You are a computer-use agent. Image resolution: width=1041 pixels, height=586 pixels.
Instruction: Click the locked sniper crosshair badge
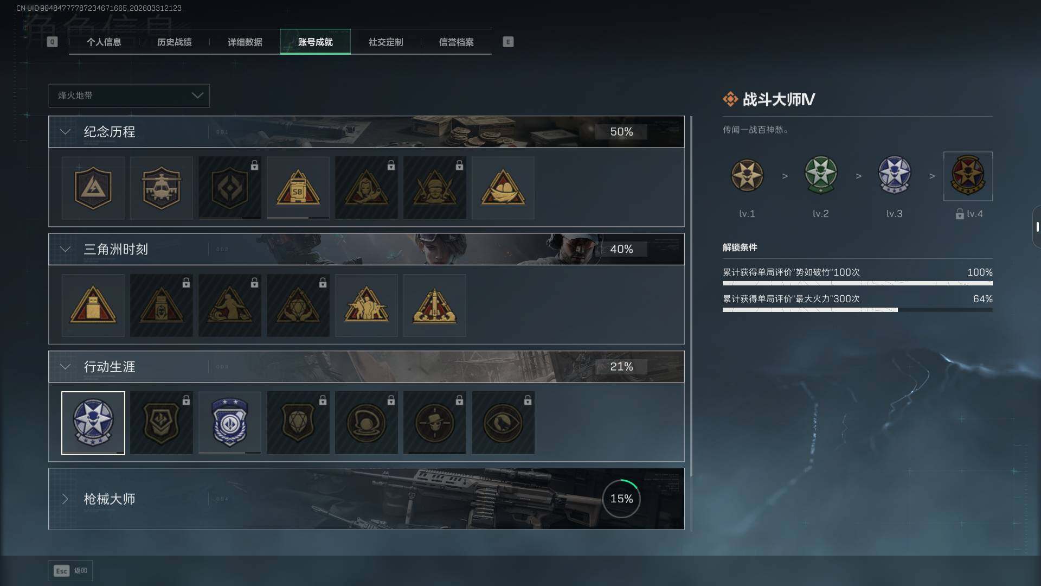point(434,423)
